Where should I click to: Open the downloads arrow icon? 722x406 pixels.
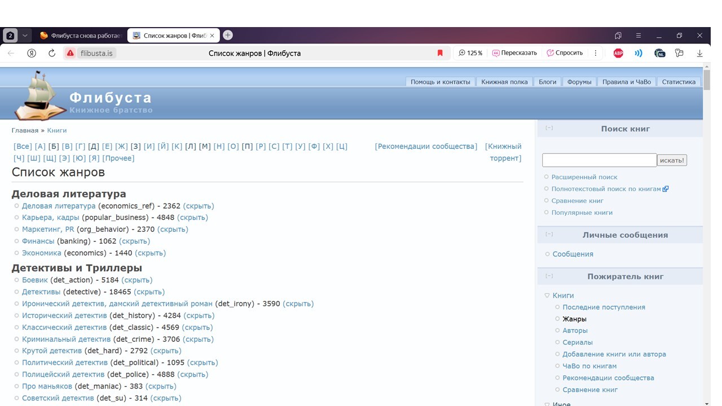[699, 53]
